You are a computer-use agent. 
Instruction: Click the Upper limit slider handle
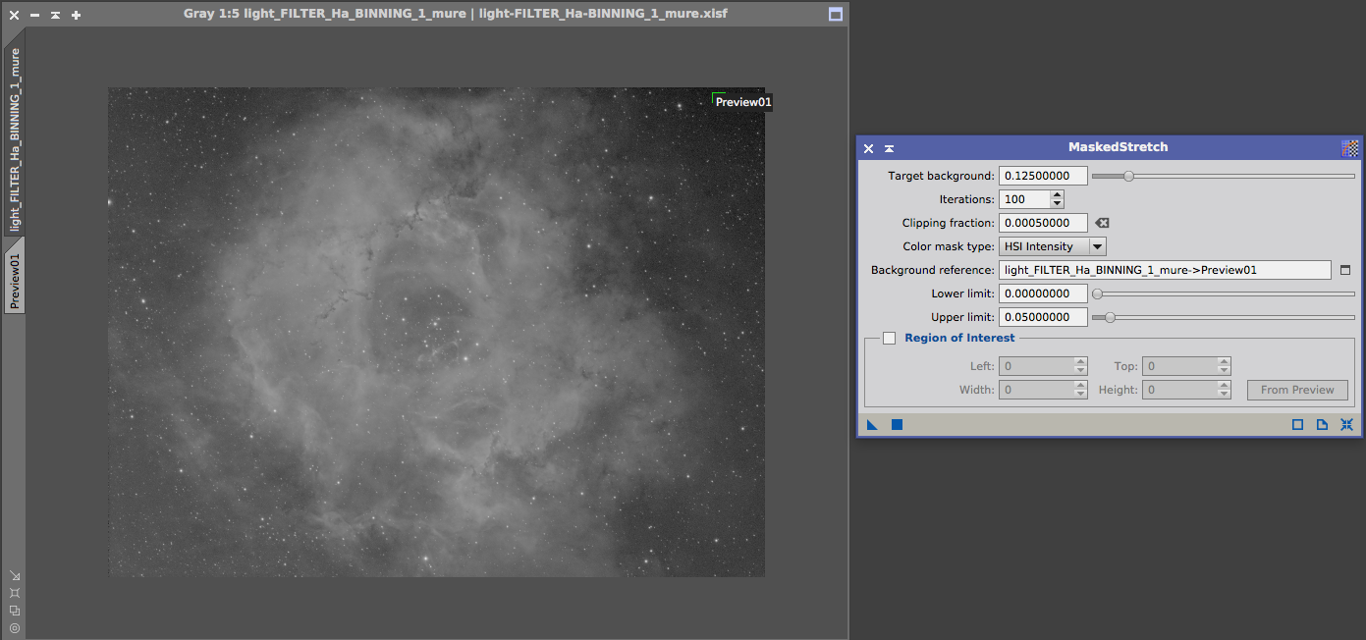coord(1110,317)
